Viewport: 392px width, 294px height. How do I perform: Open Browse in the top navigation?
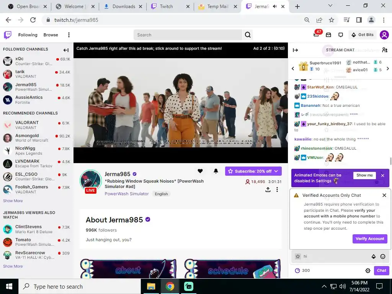click(51, 35)
